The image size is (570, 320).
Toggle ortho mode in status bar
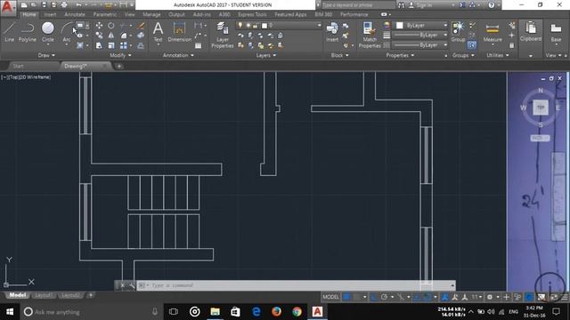(374, 297)
